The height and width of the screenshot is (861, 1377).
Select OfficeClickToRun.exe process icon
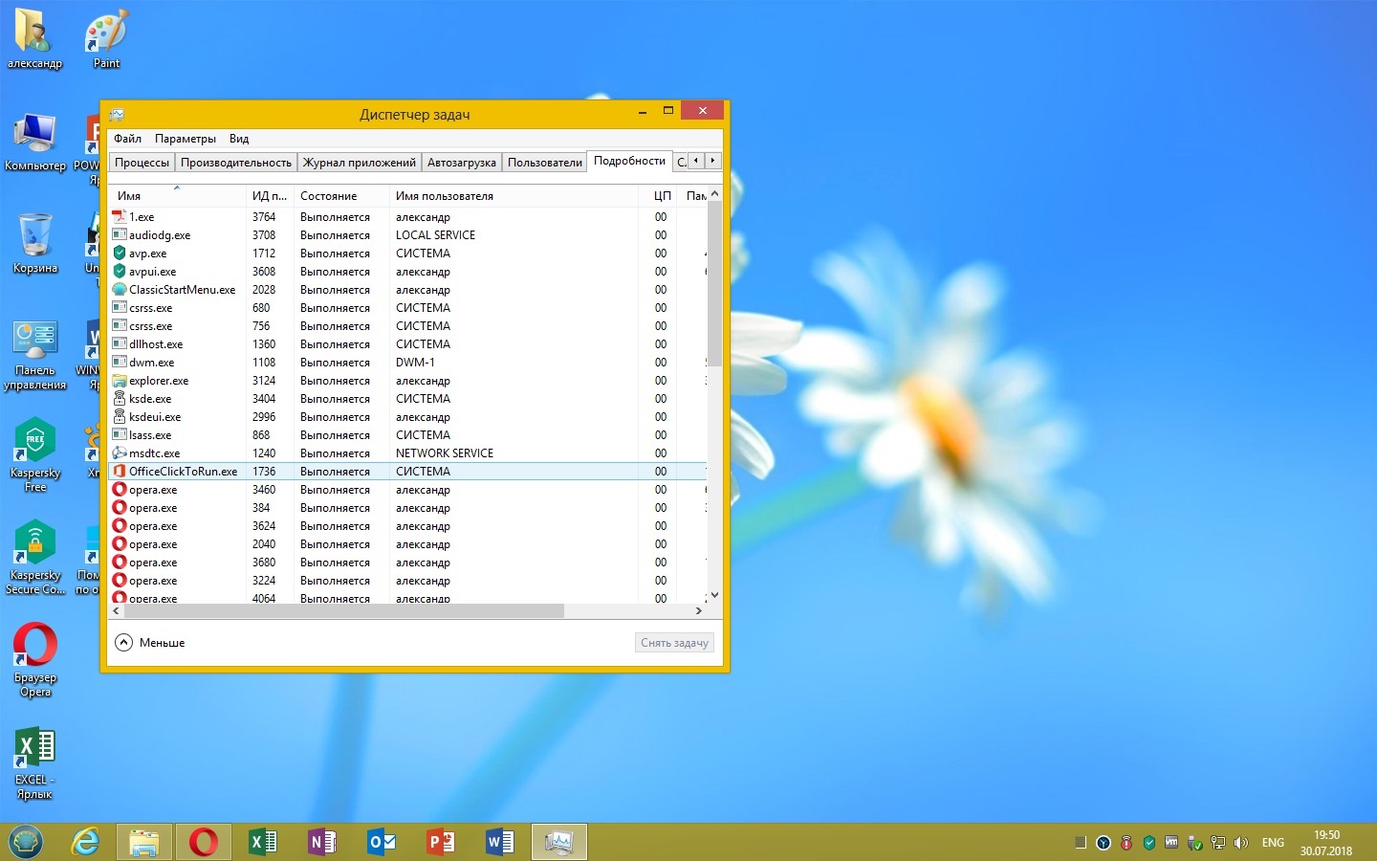(119, 472)
